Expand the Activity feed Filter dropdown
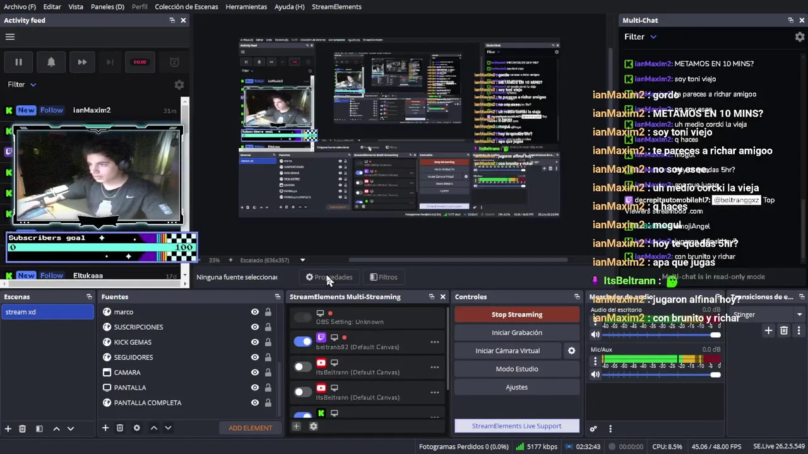 click(22, 84)
